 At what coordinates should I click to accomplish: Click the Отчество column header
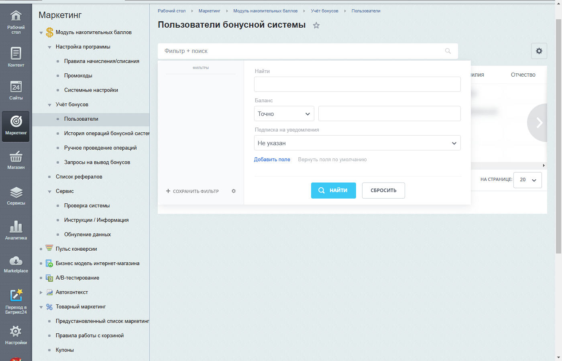coord(523,75)
